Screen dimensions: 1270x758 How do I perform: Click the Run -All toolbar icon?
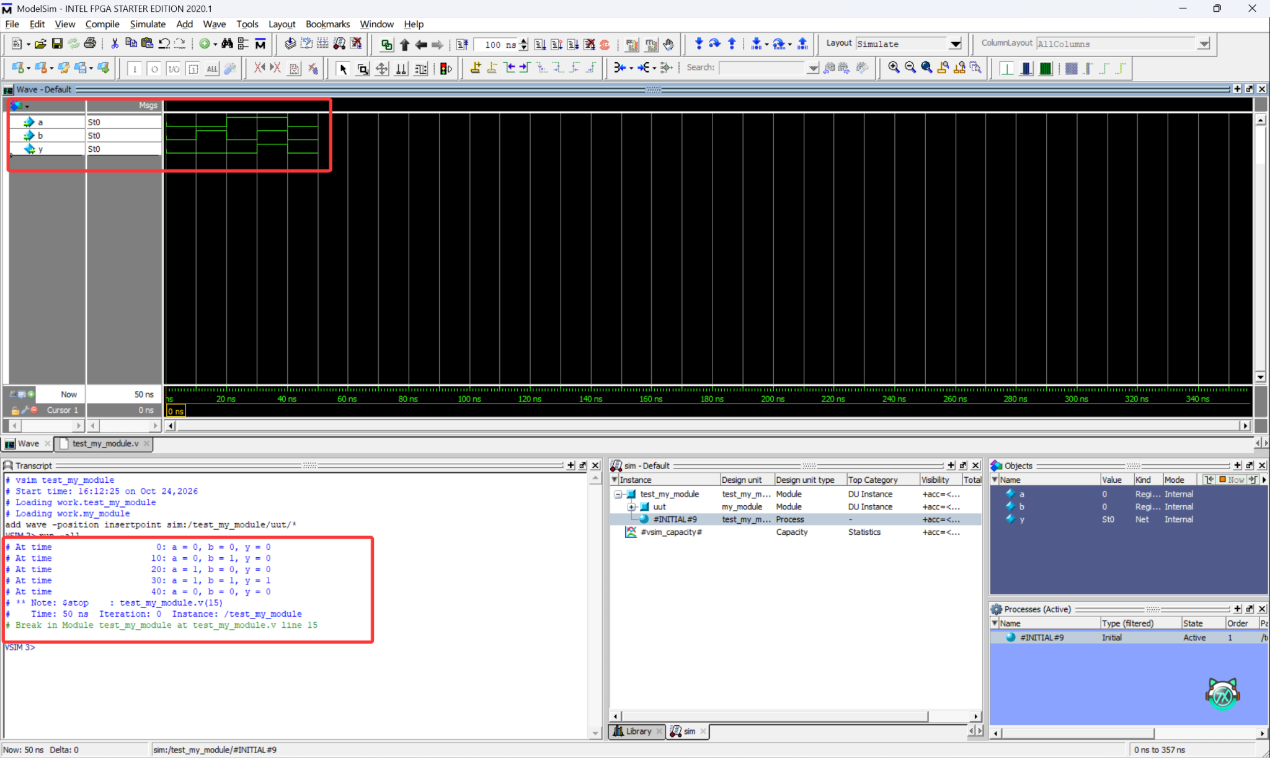[x=573, y=44]
